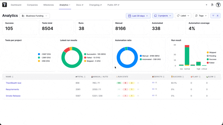Open the feed icon in top bar

coord(212,5)
